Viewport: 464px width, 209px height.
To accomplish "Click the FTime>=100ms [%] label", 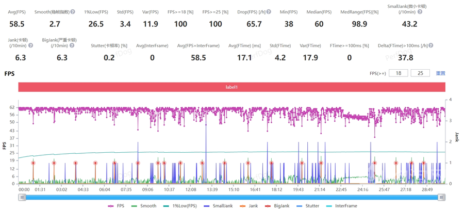I will point(350,45).
